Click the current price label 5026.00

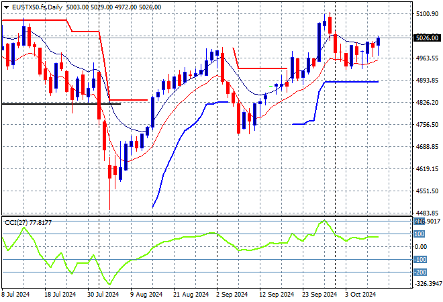click(x=426, y=38)
